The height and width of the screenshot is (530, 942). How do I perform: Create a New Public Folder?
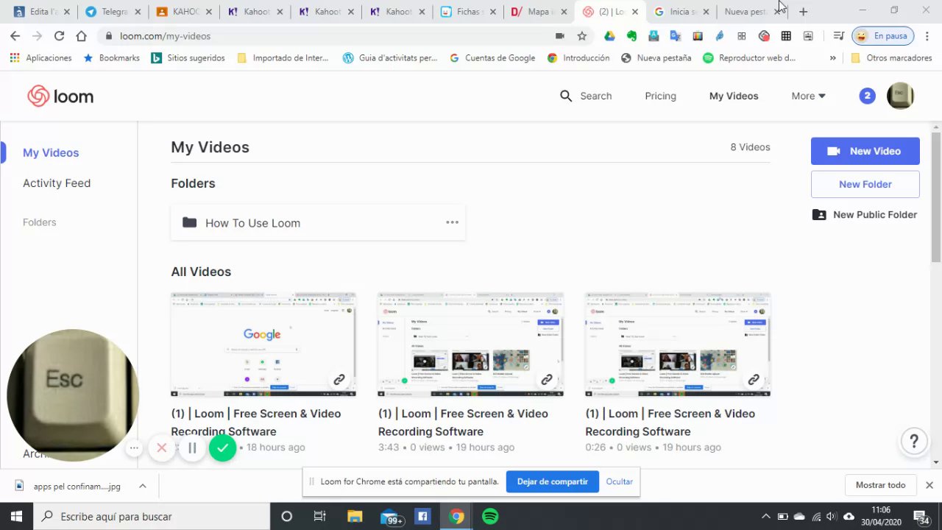coord(865,214)
